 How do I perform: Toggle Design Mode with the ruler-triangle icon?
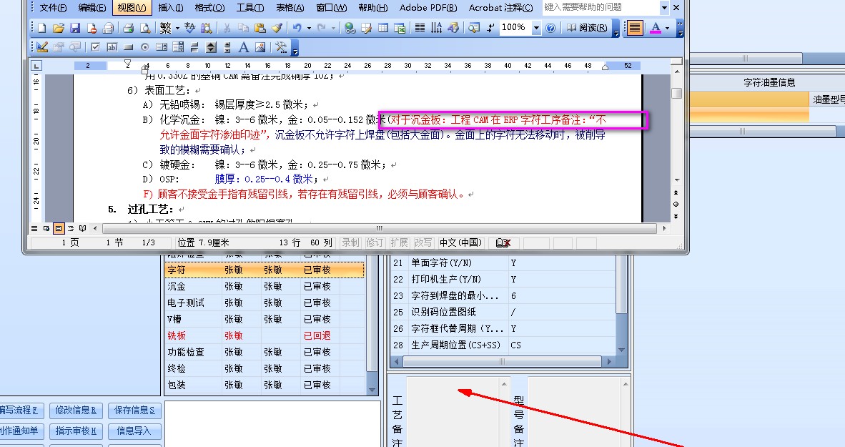pos(42,47)
